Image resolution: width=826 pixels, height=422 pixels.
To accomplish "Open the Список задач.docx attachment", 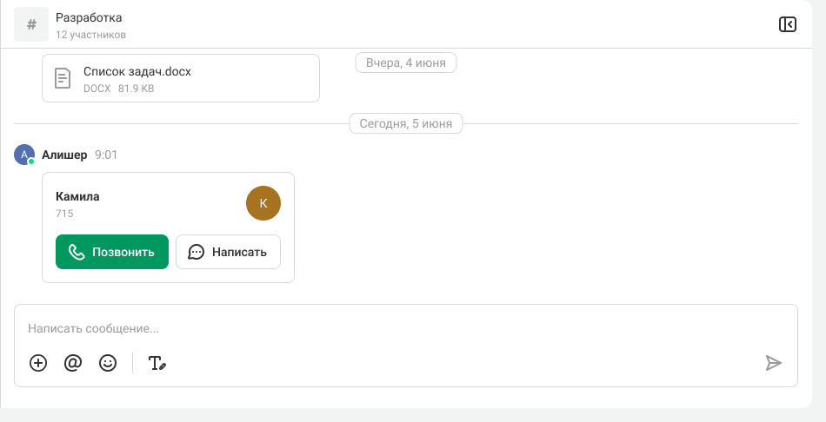I will click(x=181, y=78).
